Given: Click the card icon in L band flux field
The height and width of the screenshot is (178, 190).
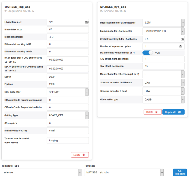Looking at the screenshot, I should click(x=87, y=22).
